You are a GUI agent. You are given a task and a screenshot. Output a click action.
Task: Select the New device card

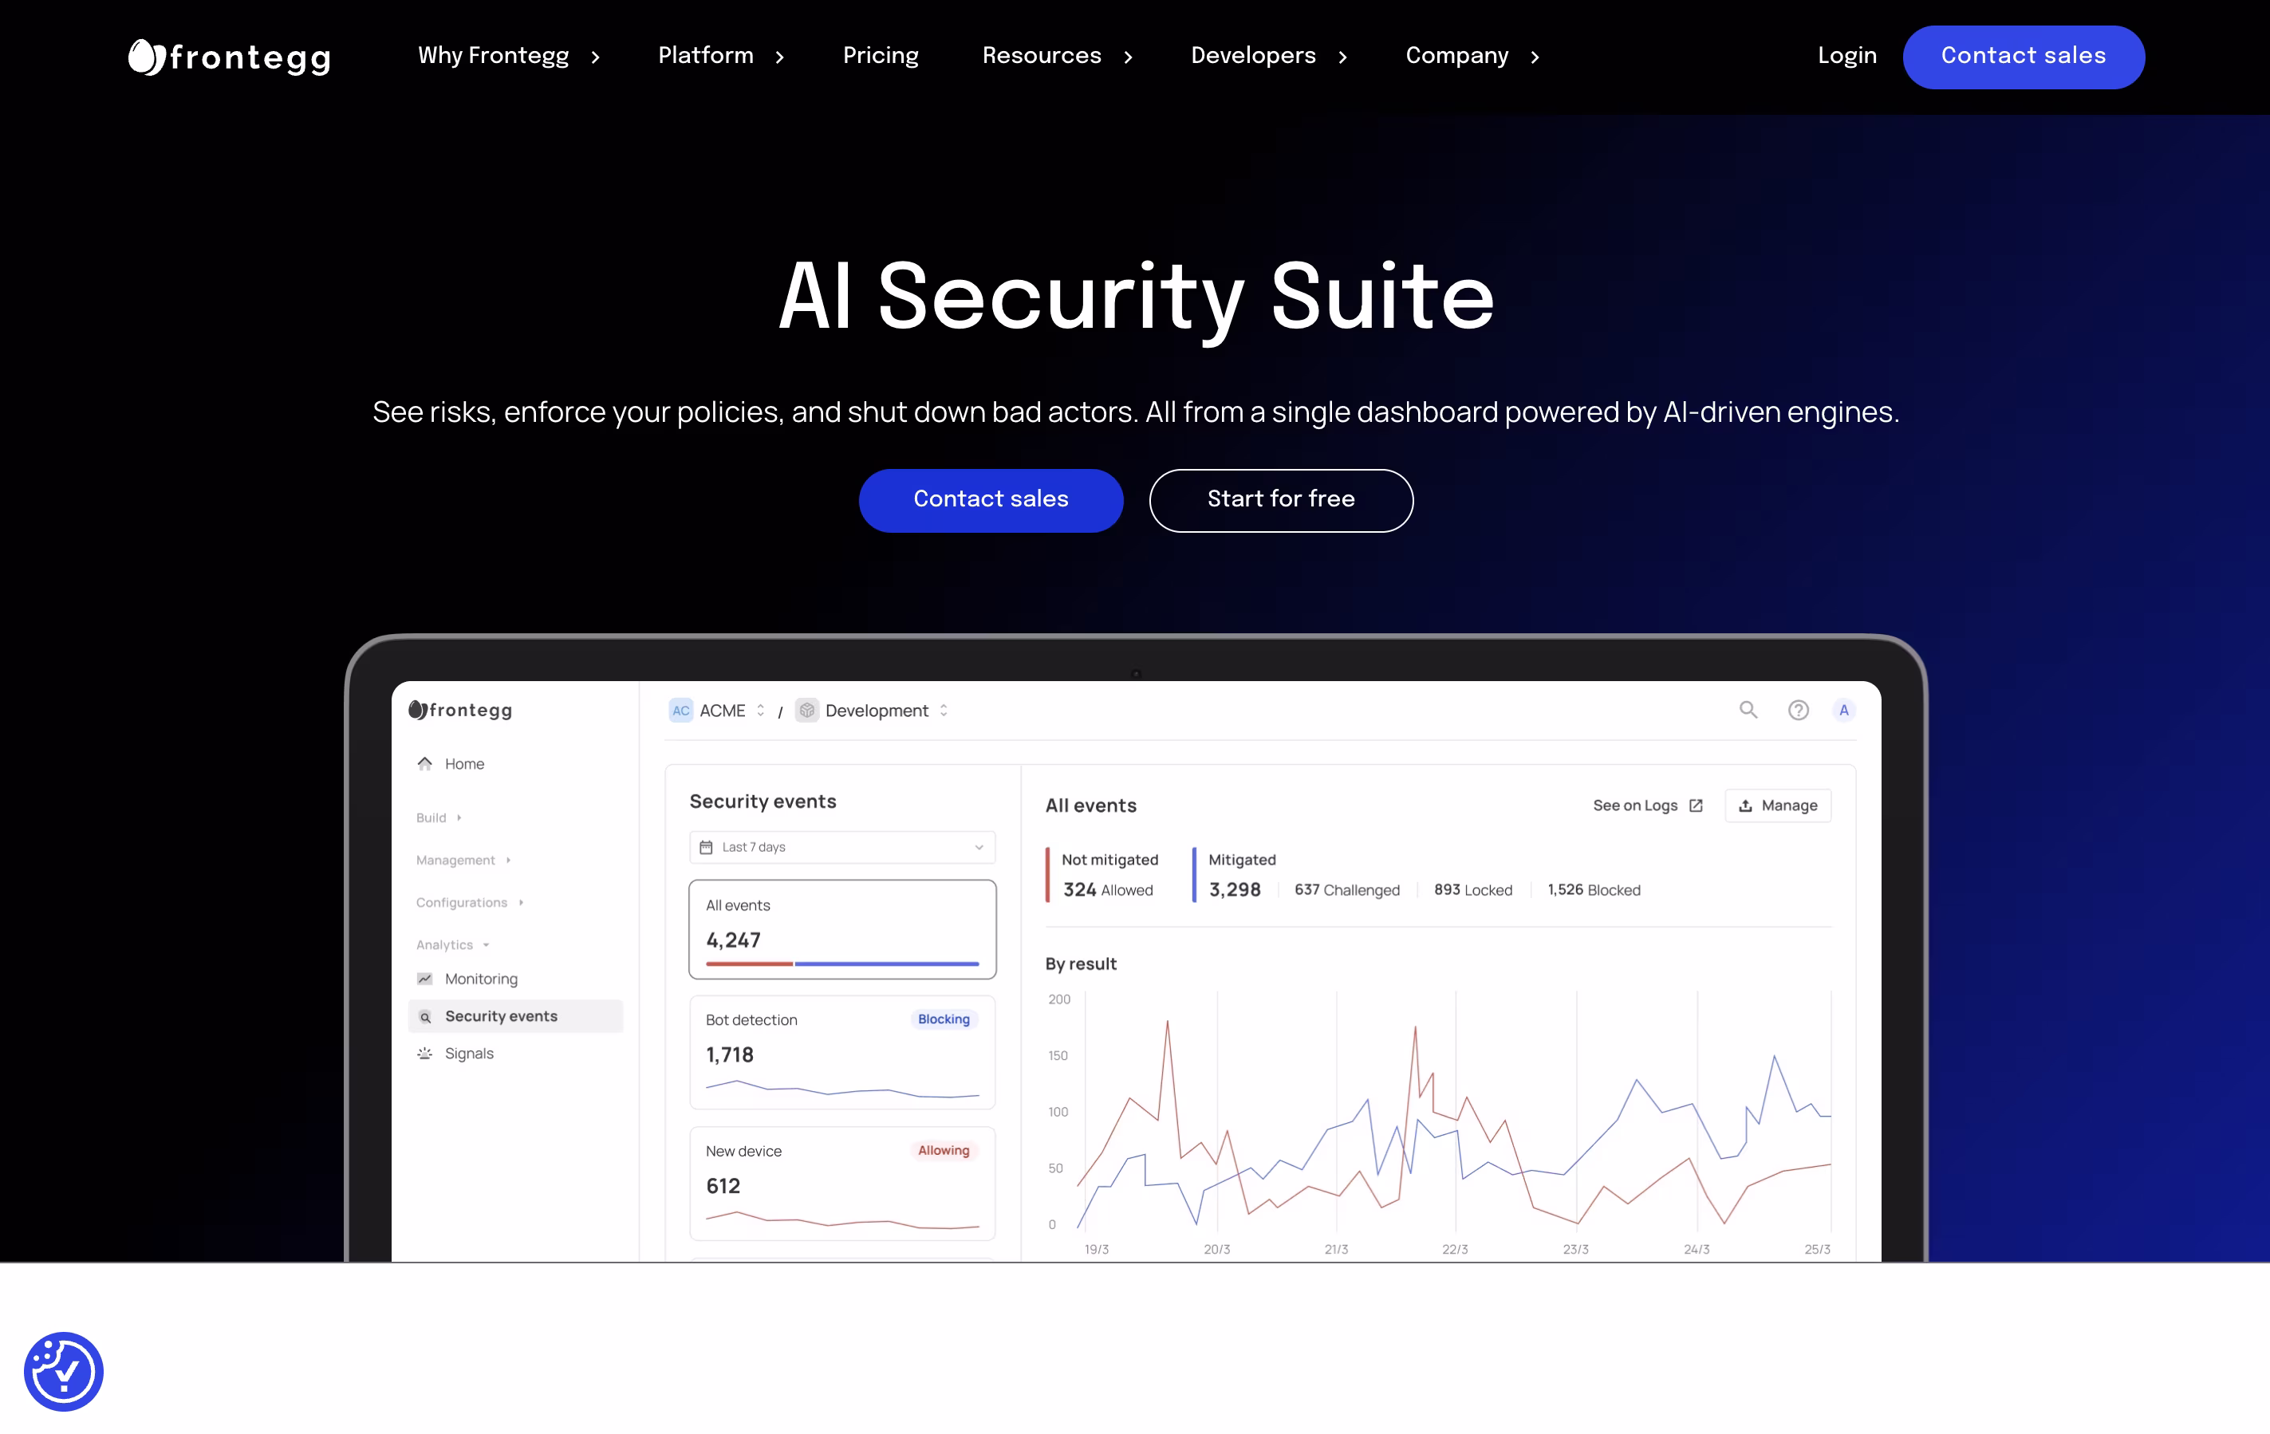pyautogui.click(x=841, y=1182)
